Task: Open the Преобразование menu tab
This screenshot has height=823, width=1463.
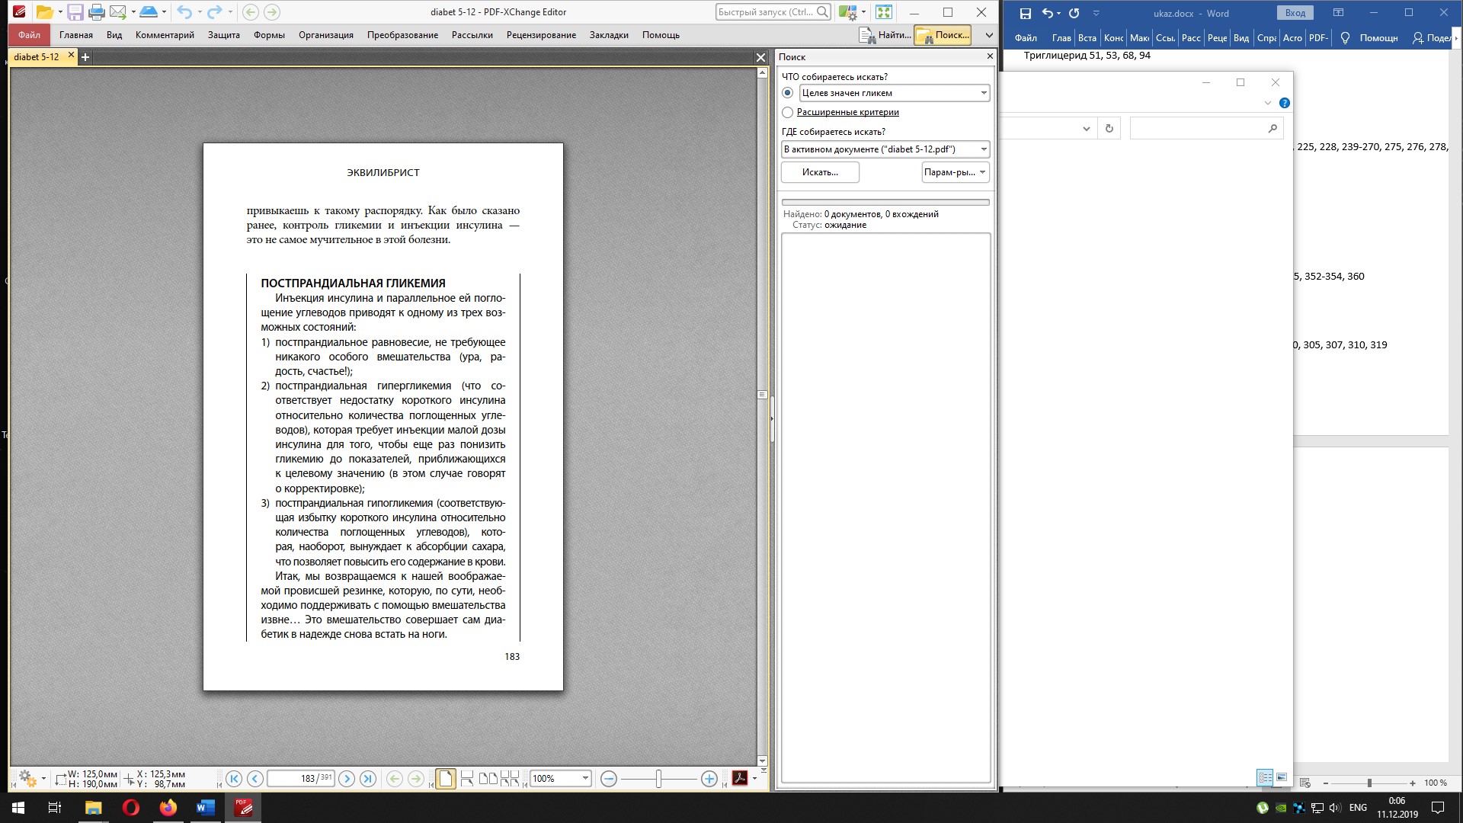Action: coord(402,35)
